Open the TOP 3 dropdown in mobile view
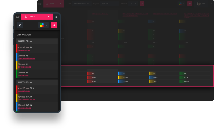The height and width of the screenshot is (133, 214). click(x=37, y=17)
